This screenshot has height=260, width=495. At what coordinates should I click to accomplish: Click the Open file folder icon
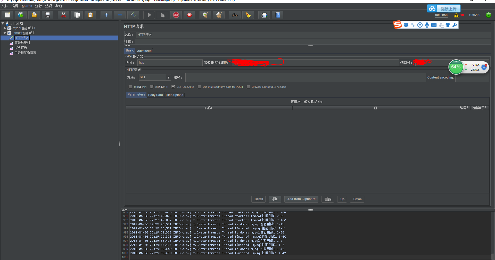[34, 15]
